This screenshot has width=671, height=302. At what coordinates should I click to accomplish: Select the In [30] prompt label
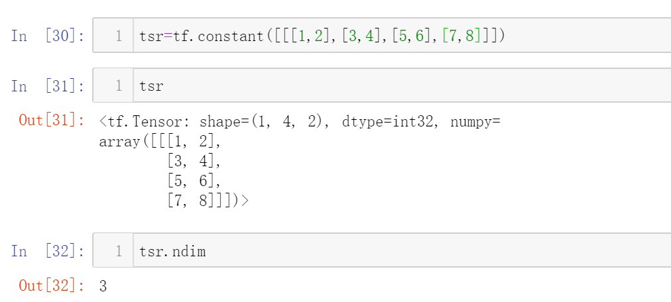(48, 36)
